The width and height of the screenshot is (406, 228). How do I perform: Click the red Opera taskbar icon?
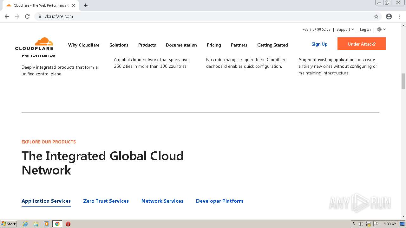click(68, 224)
